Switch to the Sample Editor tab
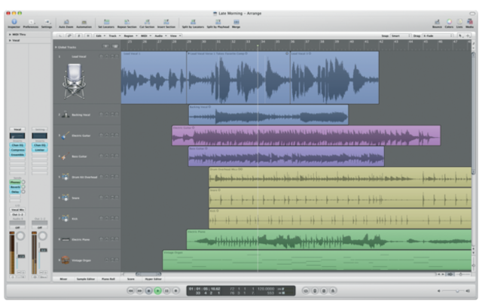Screen dimensions: 482x304 [x=85, y=279]
